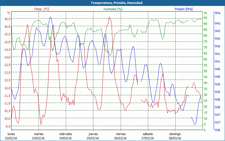Viewport: 225px width, 141px height.
Task: Click the 50 tick on humidity axis
Action: point(205,71)
